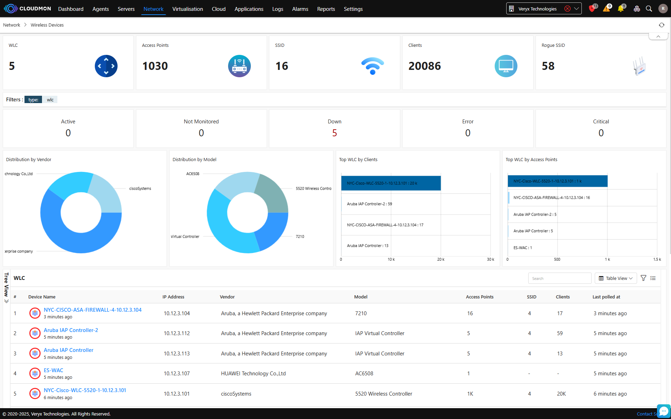Collapse the summary cards panel chevron

[x=658, y=36]
